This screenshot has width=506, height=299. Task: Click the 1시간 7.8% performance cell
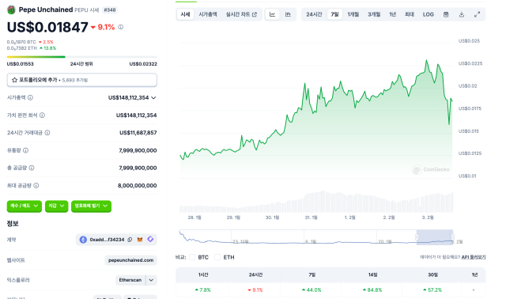(202, 290)
